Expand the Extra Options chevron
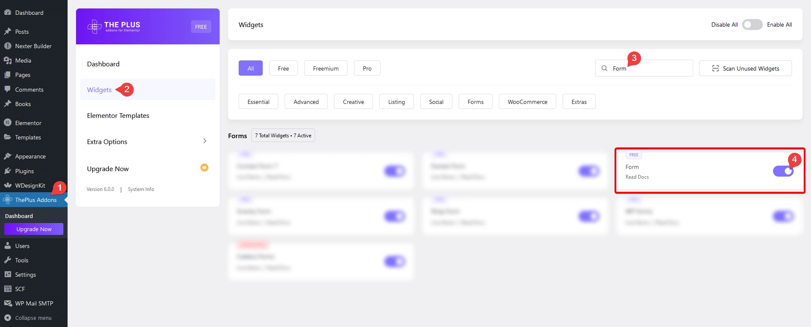 (205, 141)
